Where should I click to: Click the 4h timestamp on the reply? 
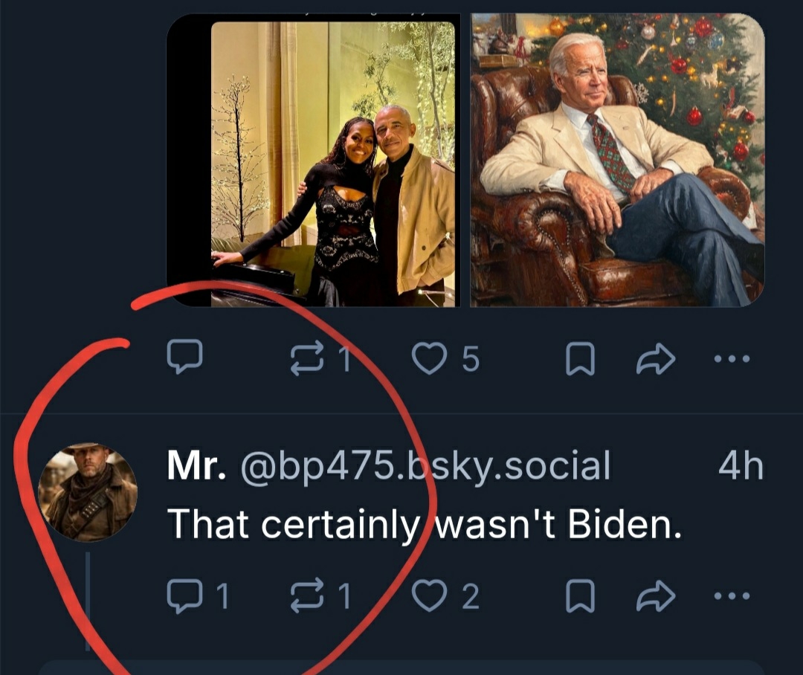click(x=741, y=466)
